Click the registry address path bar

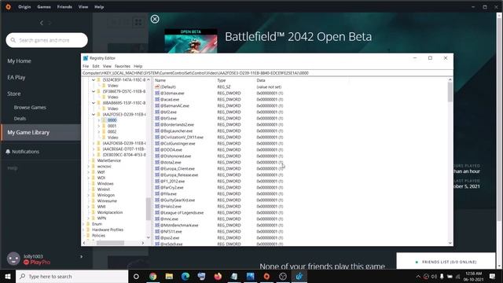(x=267, y=73)
